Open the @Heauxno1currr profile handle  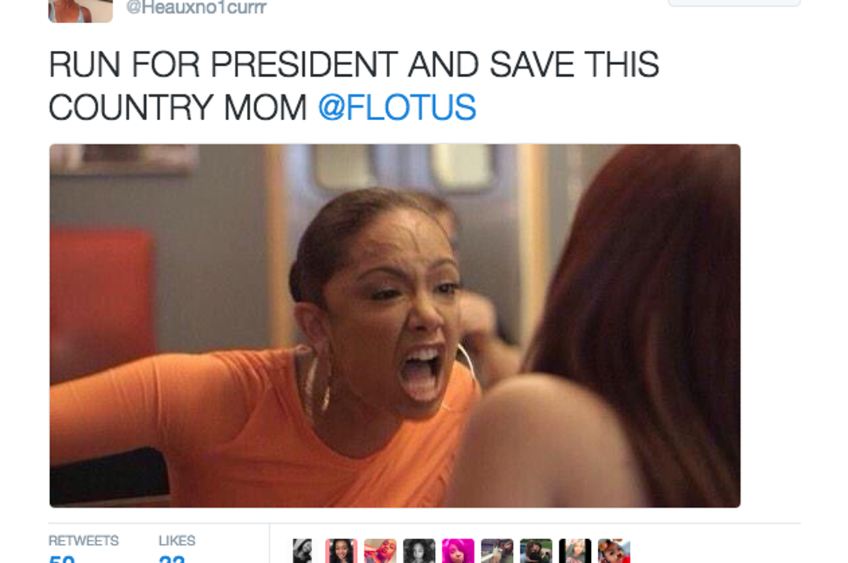(x=196, y=8)
